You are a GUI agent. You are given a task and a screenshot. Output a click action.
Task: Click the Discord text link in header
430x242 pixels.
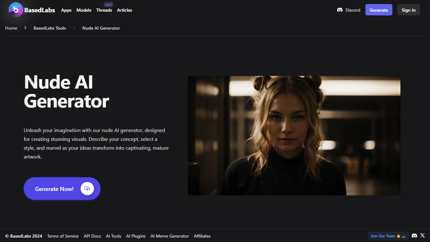pyautogui.click(x=353, y=10)
